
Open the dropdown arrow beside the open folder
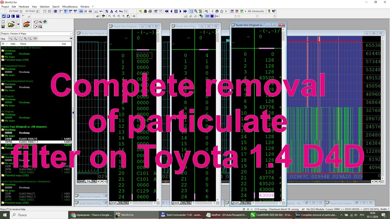point(18,24)
